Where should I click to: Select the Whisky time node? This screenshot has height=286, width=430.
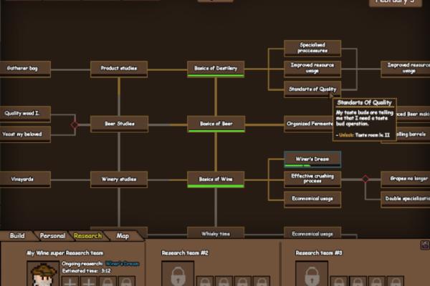[x=216, y=233]
